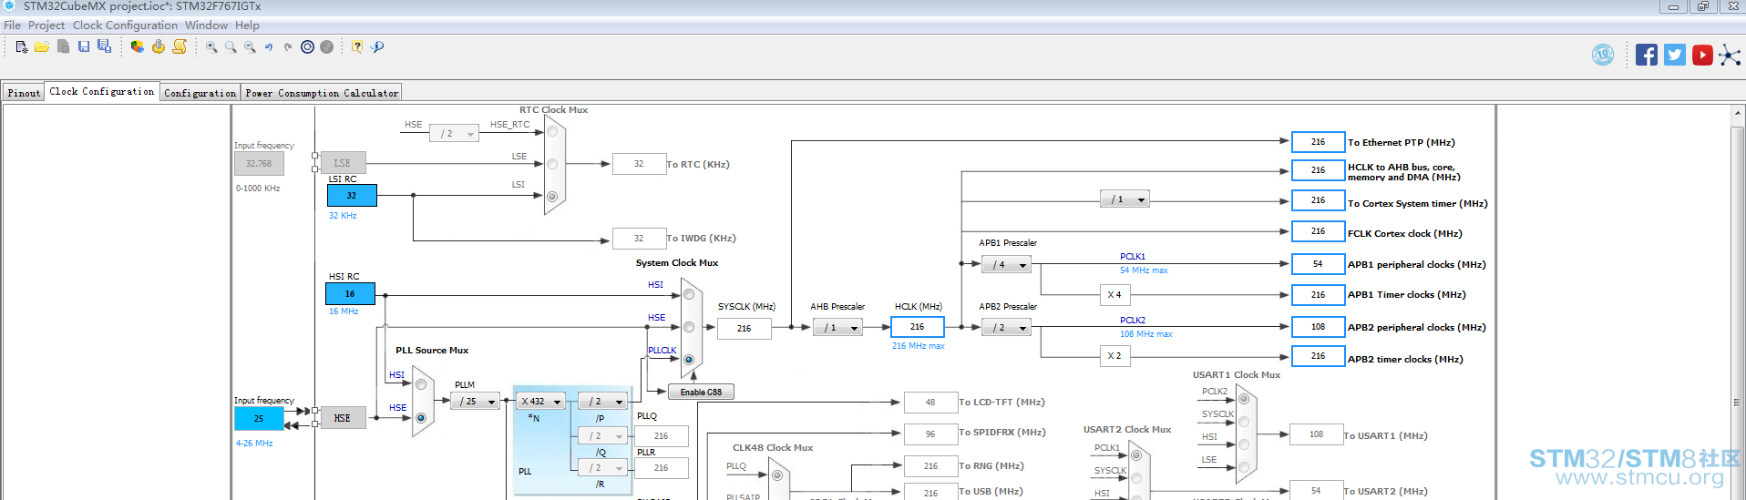1746x500 pixels.
Task: Click the HSE input frequency field 25
Action: click(x=259, y=419)
